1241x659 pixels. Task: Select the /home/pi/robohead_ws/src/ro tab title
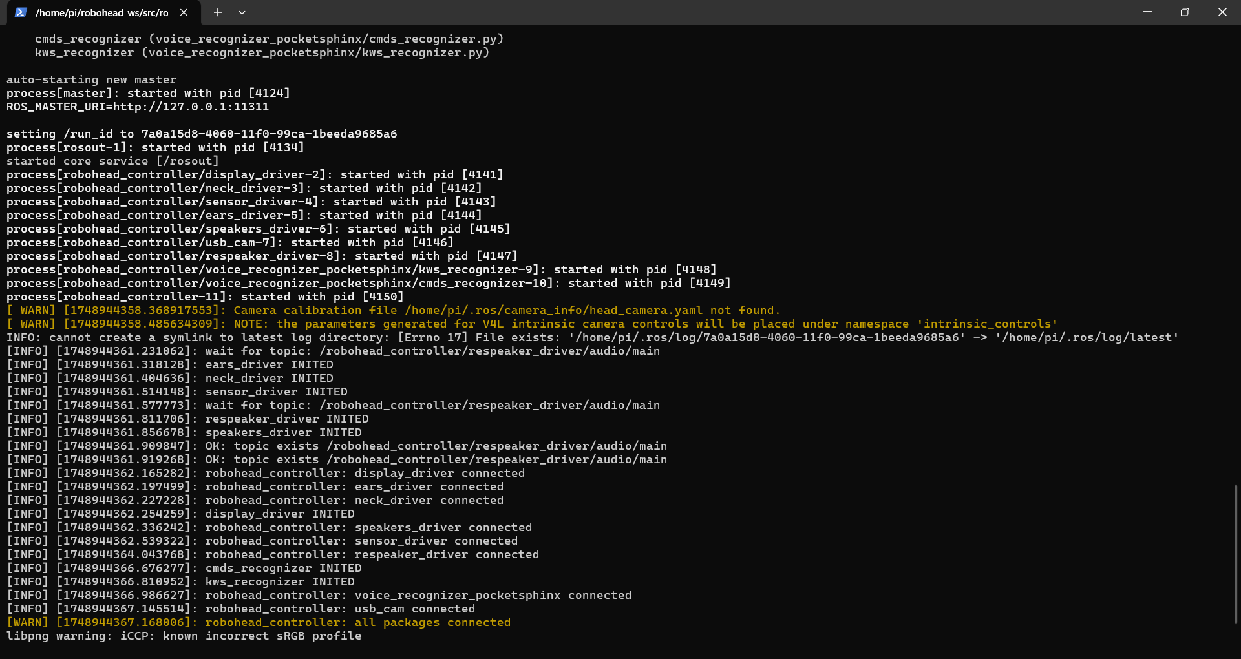101,13
